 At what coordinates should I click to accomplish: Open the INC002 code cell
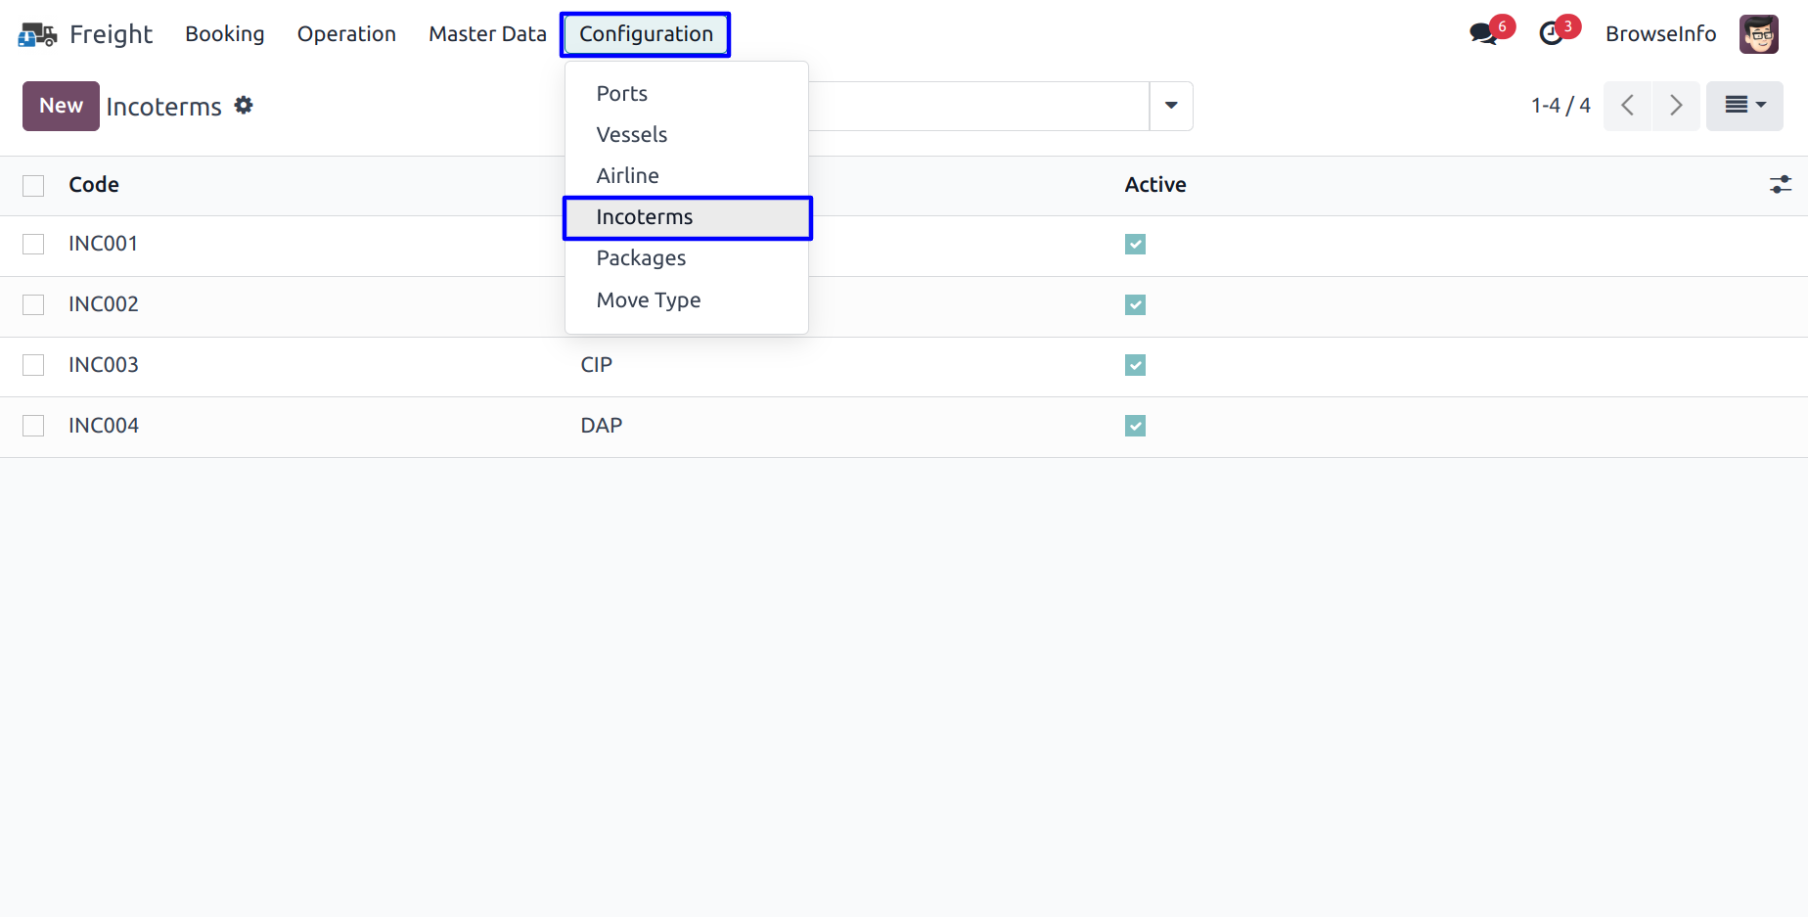coord(104,304)
